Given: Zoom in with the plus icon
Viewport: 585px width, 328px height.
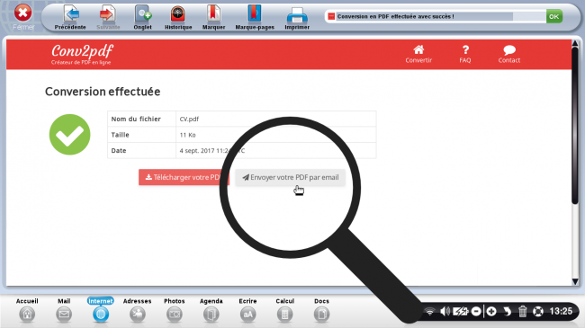Looking at the screenshot, I should 491,311.
